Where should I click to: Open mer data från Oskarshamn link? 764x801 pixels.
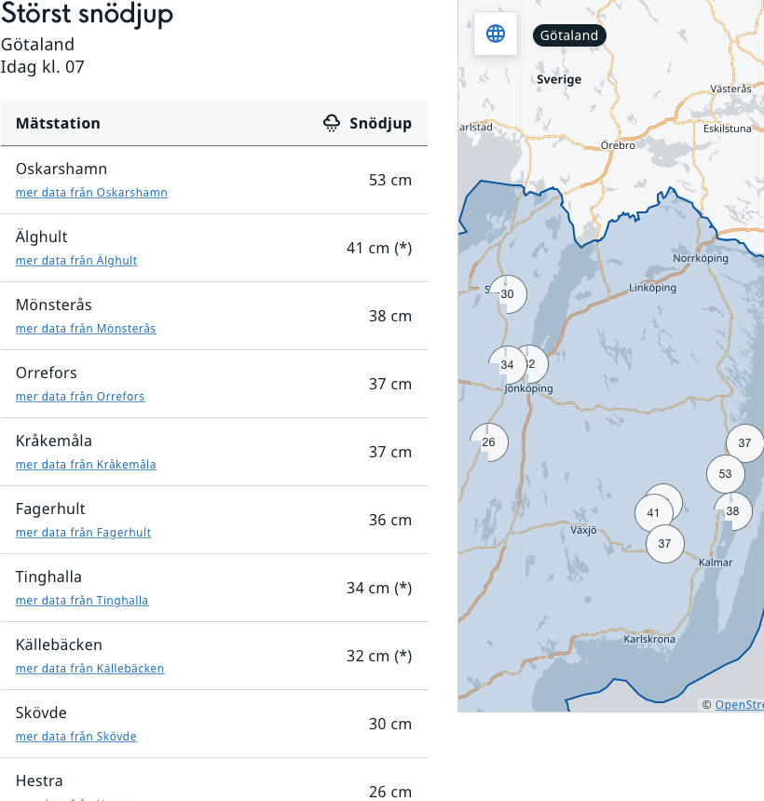tap(91, 193)
